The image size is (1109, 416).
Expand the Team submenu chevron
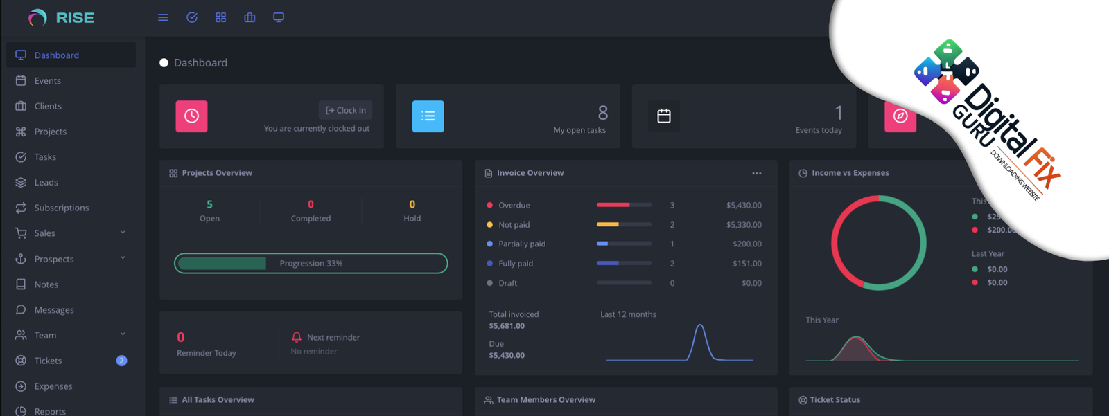tap(123, 334)
